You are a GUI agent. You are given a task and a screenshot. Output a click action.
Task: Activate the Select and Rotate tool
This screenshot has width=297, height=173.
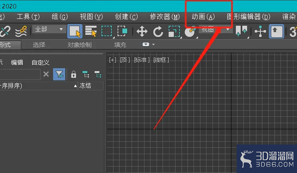point(158,31)
